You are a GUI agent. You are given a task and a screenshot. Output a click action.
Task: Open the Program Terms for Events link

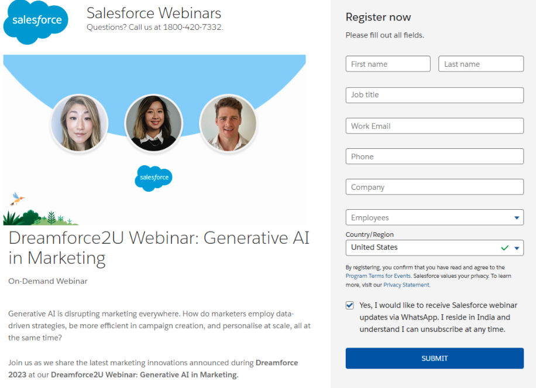coord(378,276)
